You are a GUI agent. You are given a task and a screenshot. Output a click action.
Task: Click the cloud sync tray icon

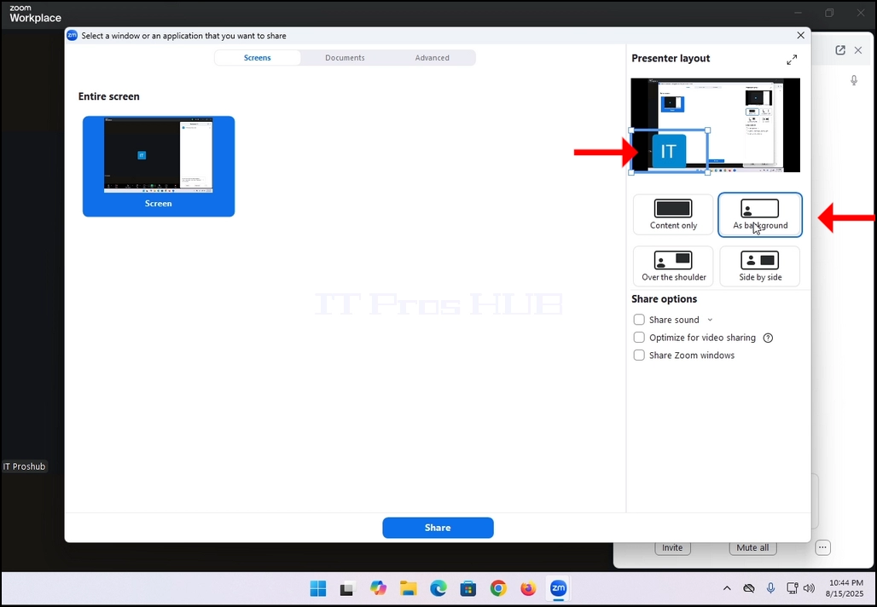(x=749, y=588)
